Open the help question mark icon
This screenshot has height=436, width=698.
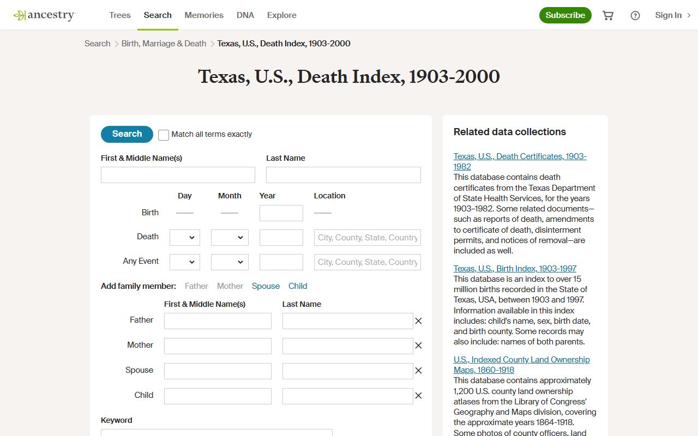click(635, 15)
